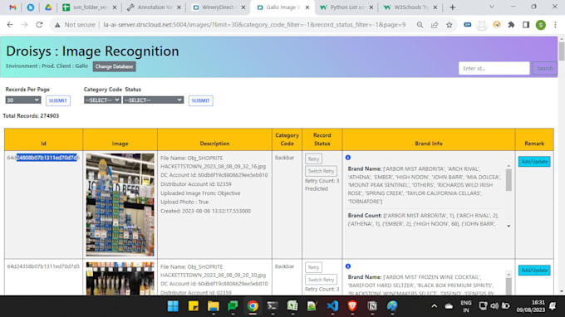Click Retry in the second record row
Screen dimensions: 565x317
coord(313,267)
